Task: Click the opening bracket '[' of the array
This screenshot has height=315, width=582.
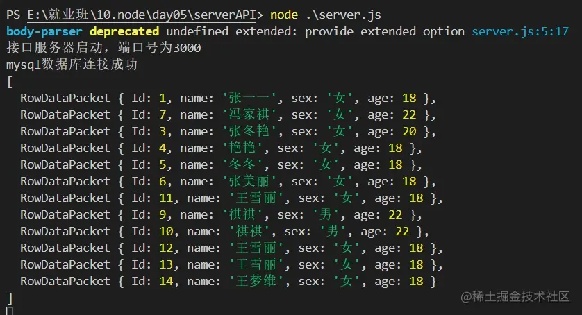Action: [x=10, y=82]
